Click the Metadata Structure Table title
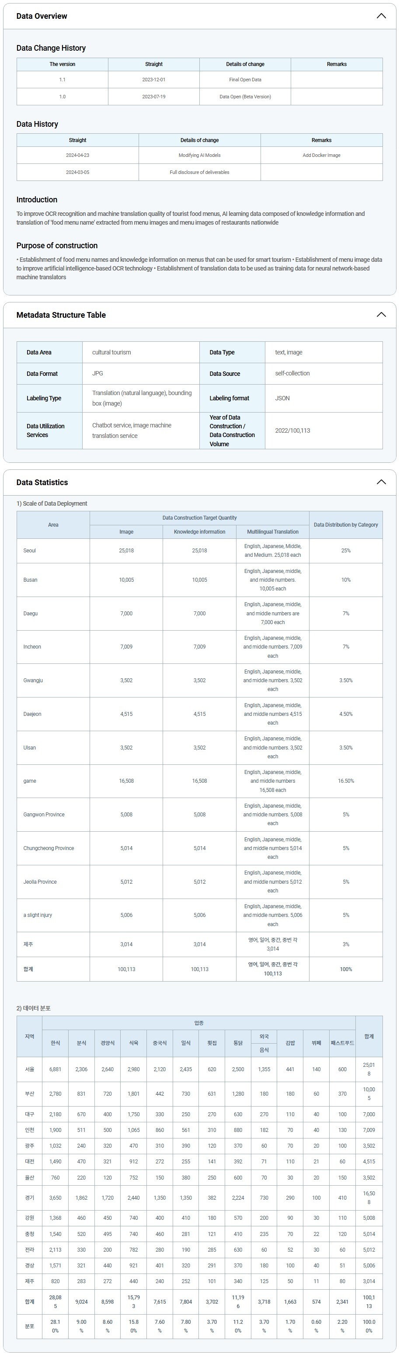 [x=61, y=315]
